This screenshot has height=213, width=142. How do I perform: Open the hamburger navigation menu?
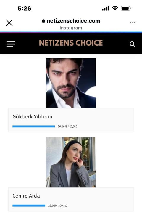coord(11,44)
